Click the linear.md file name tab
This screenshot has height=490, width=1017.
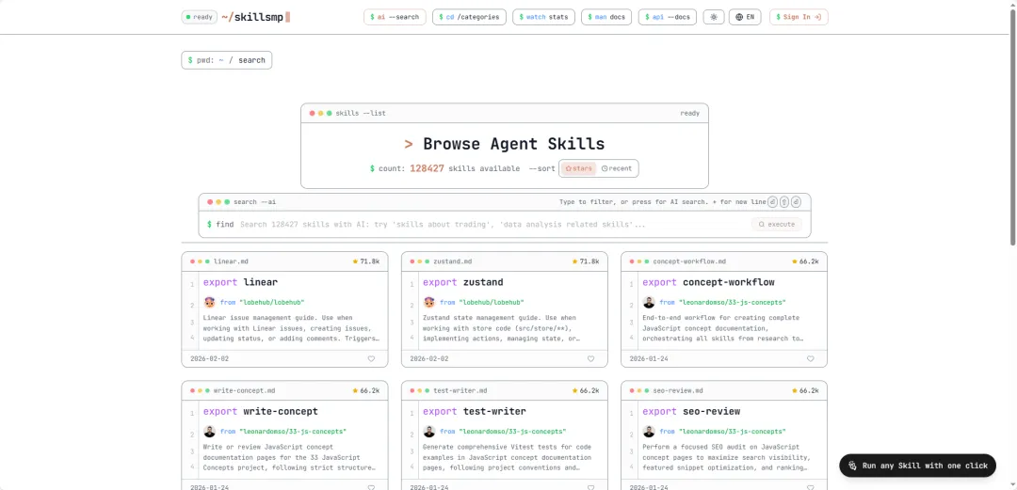point(231,261)
